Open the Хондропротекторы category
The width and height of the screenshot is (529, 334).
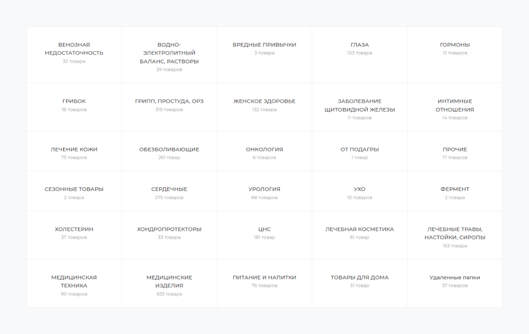pos(169,229)
